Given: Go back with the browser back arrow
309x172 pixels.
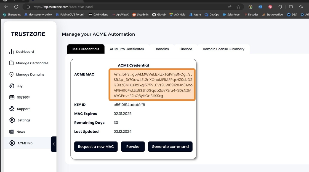Looking at the screenshot, I should (6, 7).
